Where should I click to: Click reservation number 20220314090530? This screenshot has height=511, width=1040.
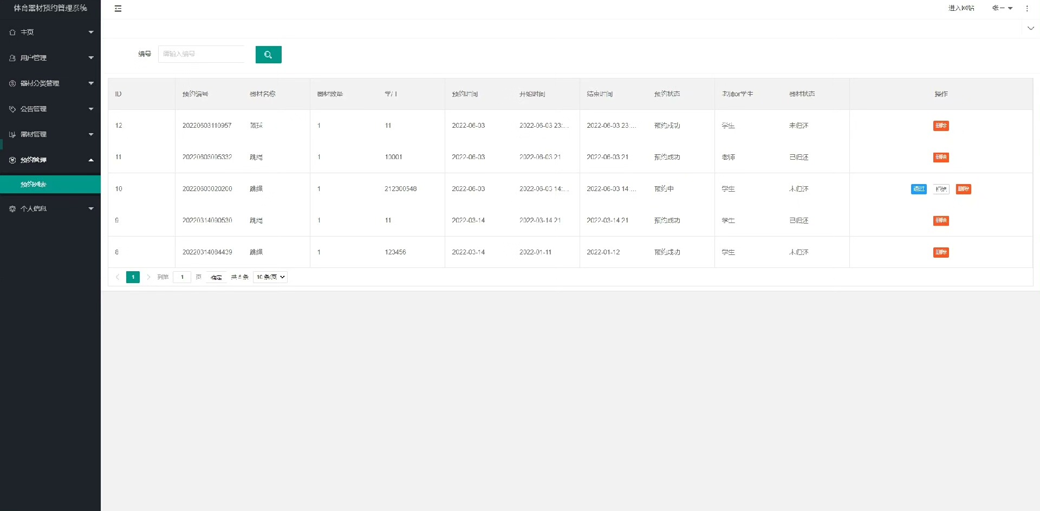[207, 220]
